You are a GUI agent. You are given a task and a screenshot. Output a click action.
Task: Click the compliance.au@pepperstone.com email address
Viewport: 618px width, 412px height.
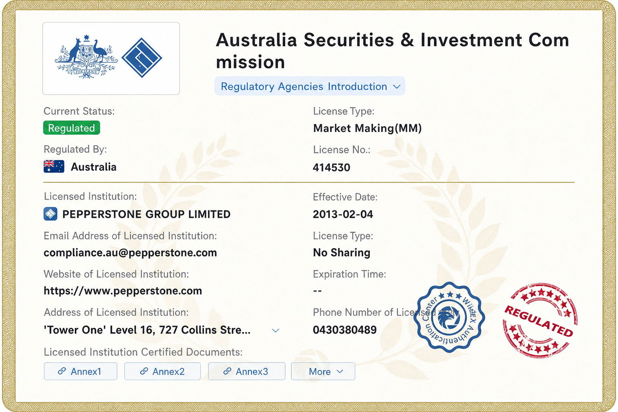pyautogui.click(x=130, y=253)
